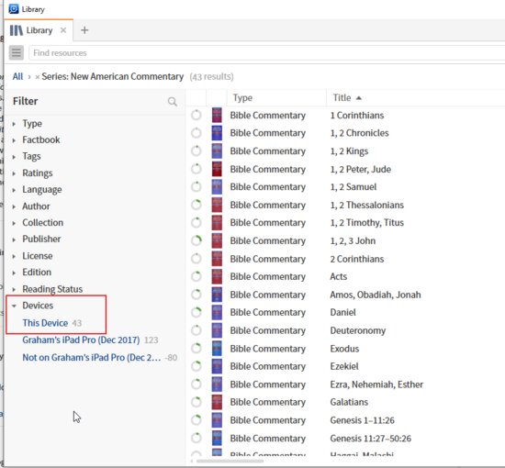Search filters with magnifier icon
505x468 pixels.
coord(173,102)
